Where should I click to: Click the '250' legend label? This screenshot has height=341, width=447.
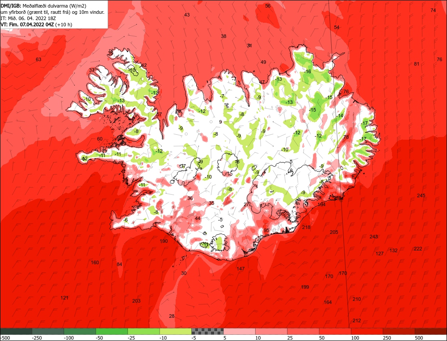(387, 338)
